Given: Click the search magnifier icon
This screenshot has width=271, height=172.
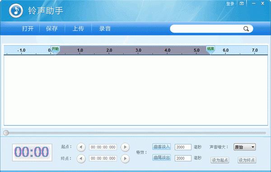Looking at the screenshot, I should (246, 29).
